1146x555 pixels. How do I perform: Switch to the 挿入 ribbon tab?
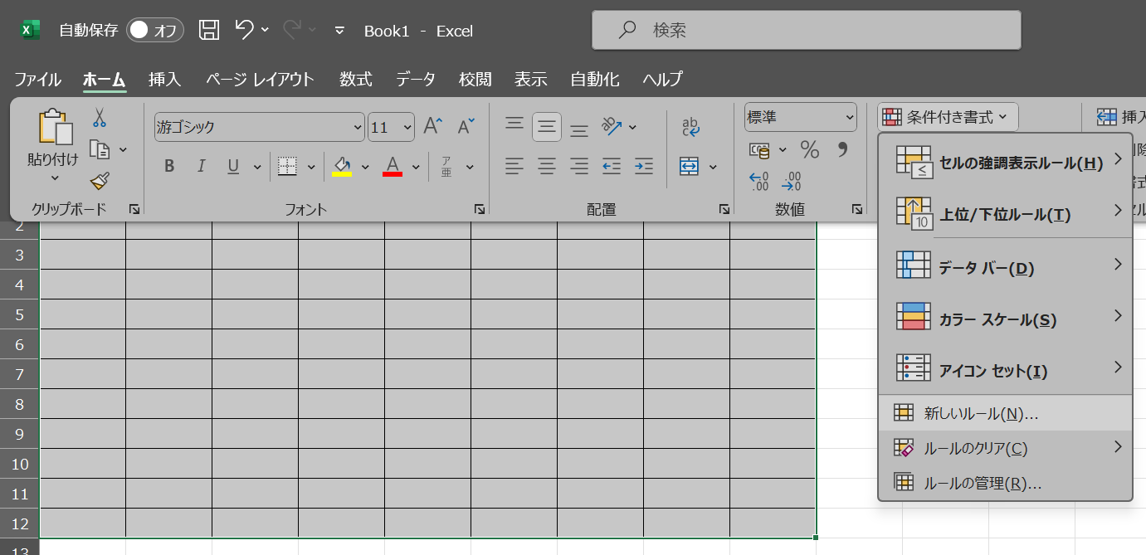click(x=164, y=80)
